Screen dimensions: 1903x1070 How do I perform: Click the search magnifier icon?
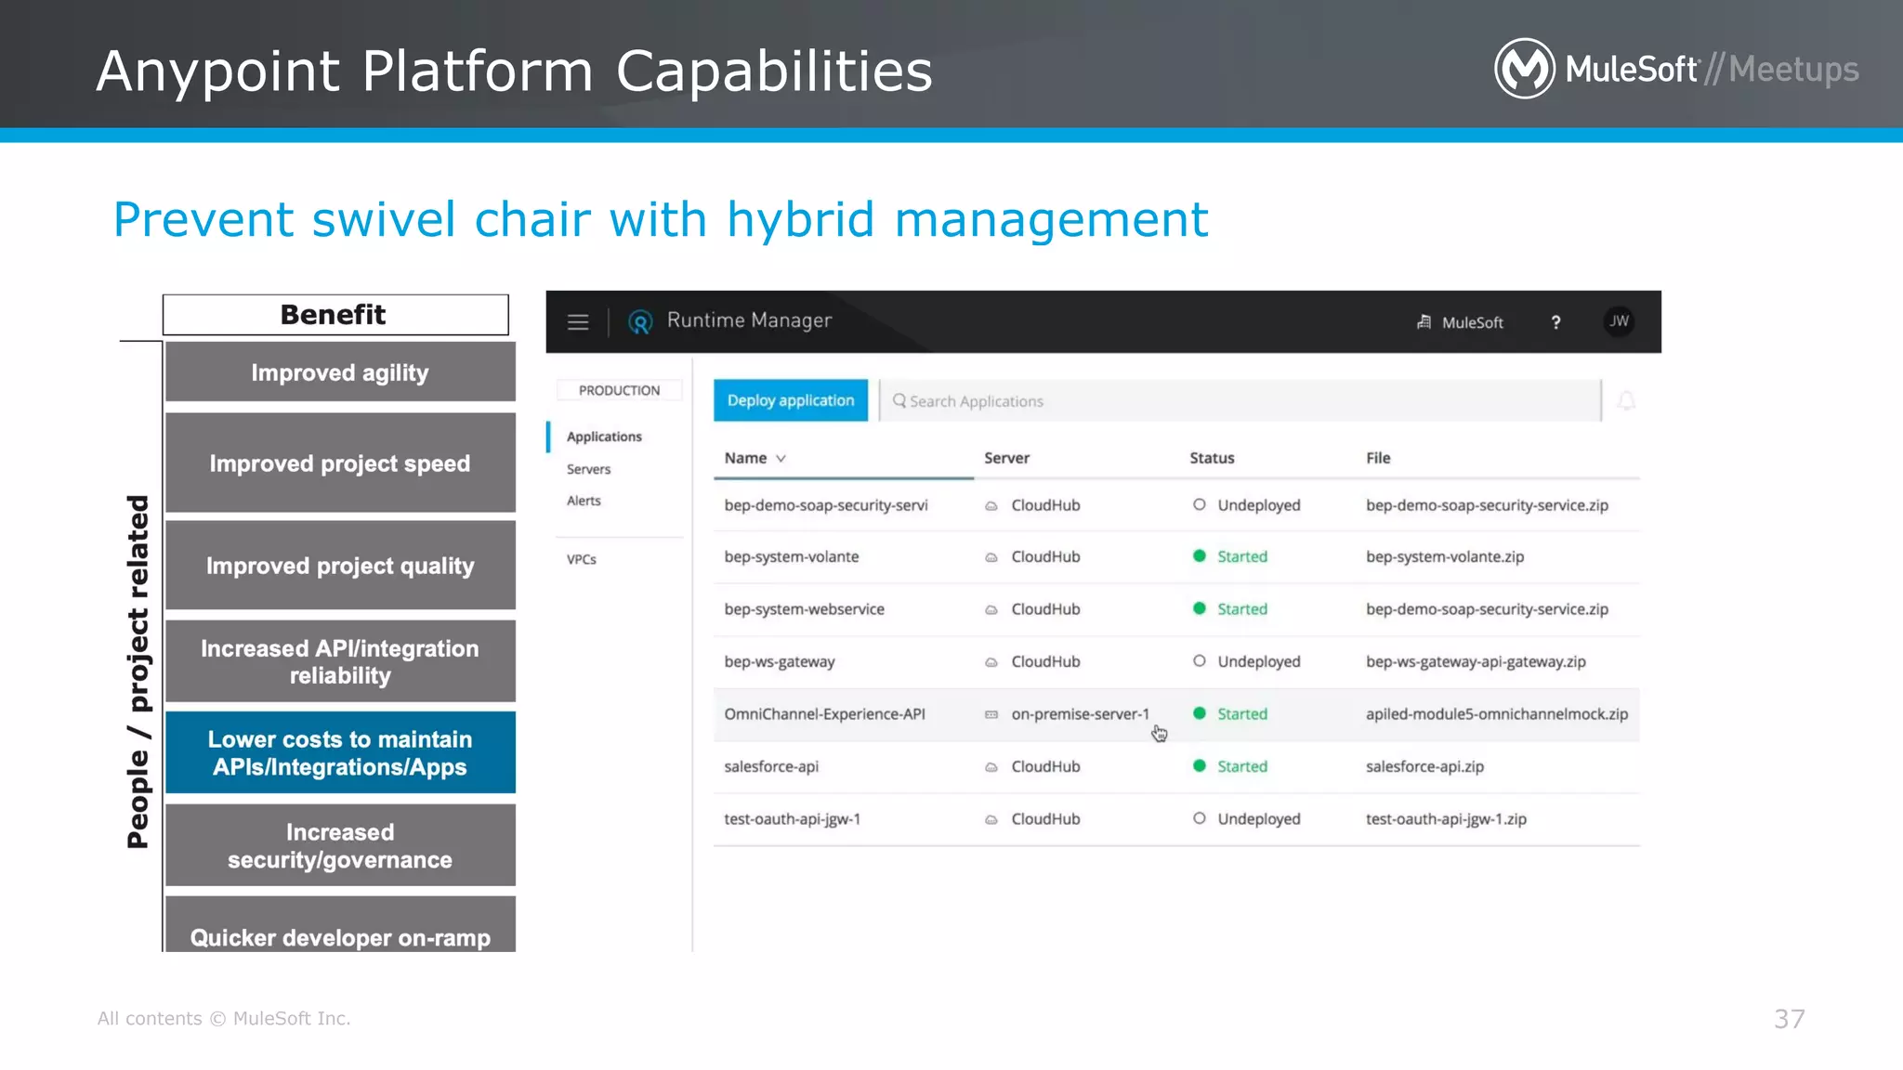click(899, 400)
